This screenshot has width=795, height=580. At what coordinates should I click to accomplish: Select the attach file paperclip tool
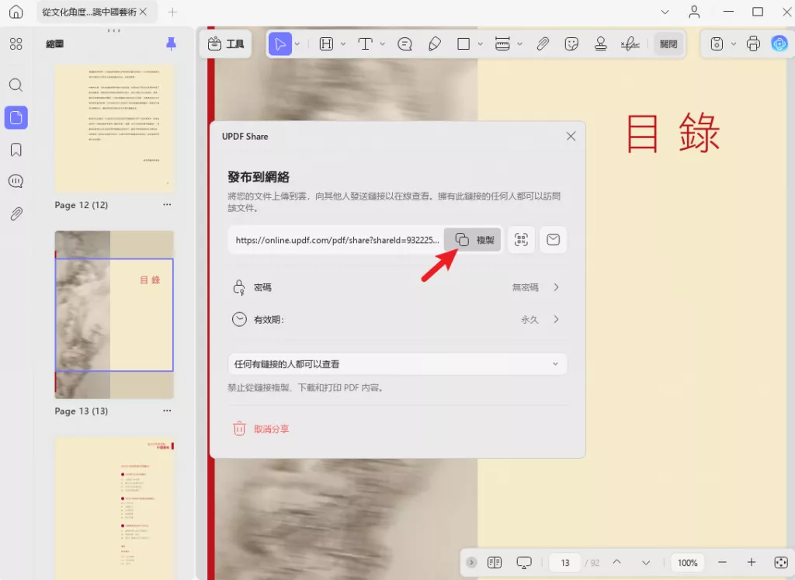point(543,44)
